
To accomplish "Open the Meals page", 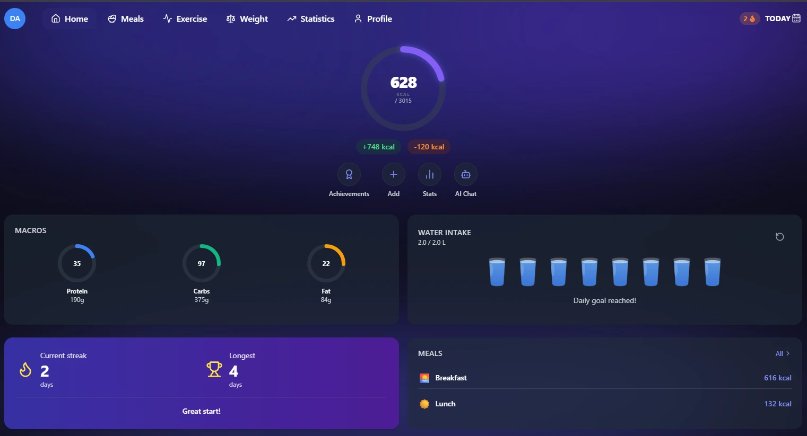I will click(126, 19).
